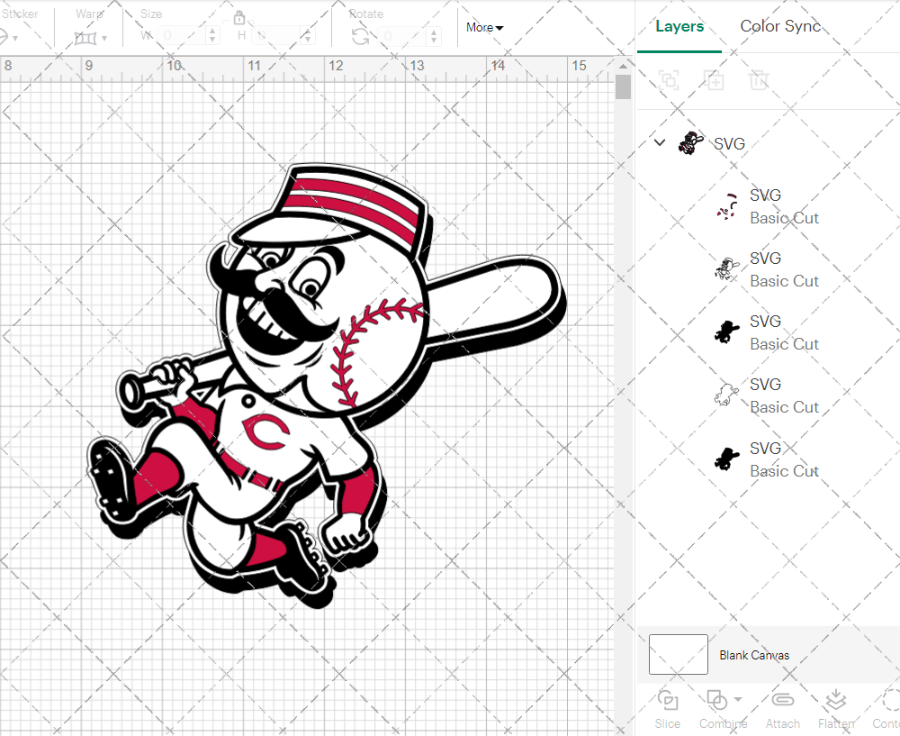Toggle the aspect ratio lock icon
Image resolution: width=900 pixels, height=736 pixels.
(x=239, y=18)
